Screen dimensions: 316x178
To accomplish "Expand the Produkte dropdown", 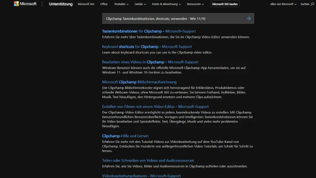I will (121, 4).
